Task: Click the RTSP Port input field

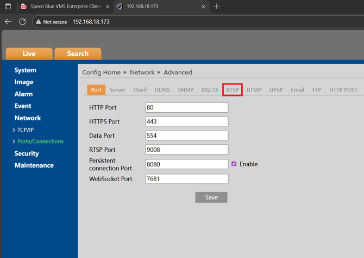Action: coord(186,150)
